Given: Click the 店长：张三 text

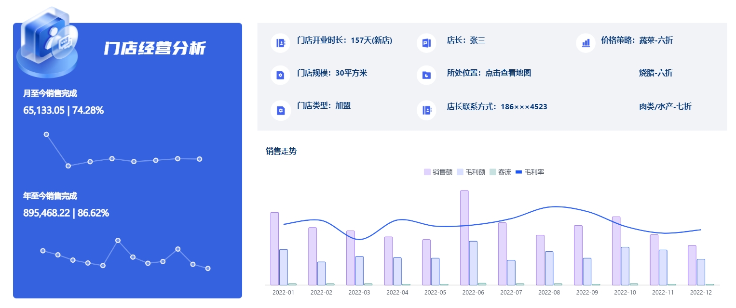Looking at the screenshot, I should tap(466, 40).
